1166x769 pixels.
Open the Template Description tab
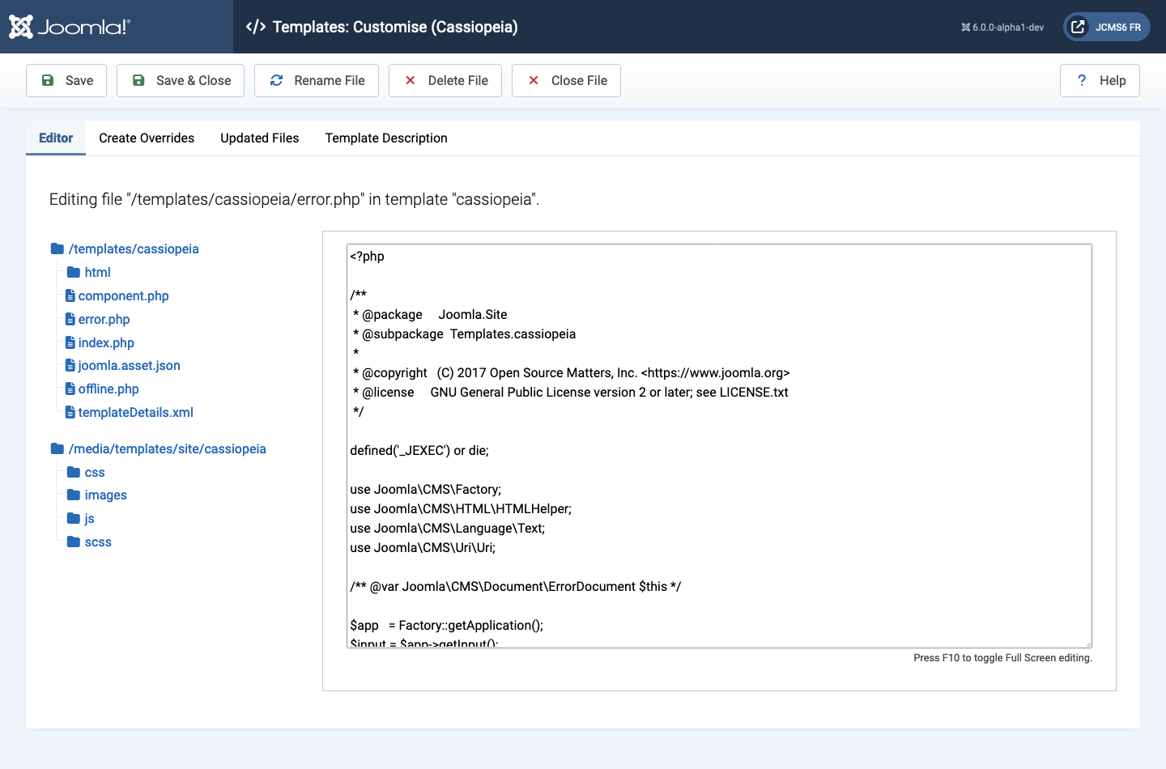coord(386,138)
